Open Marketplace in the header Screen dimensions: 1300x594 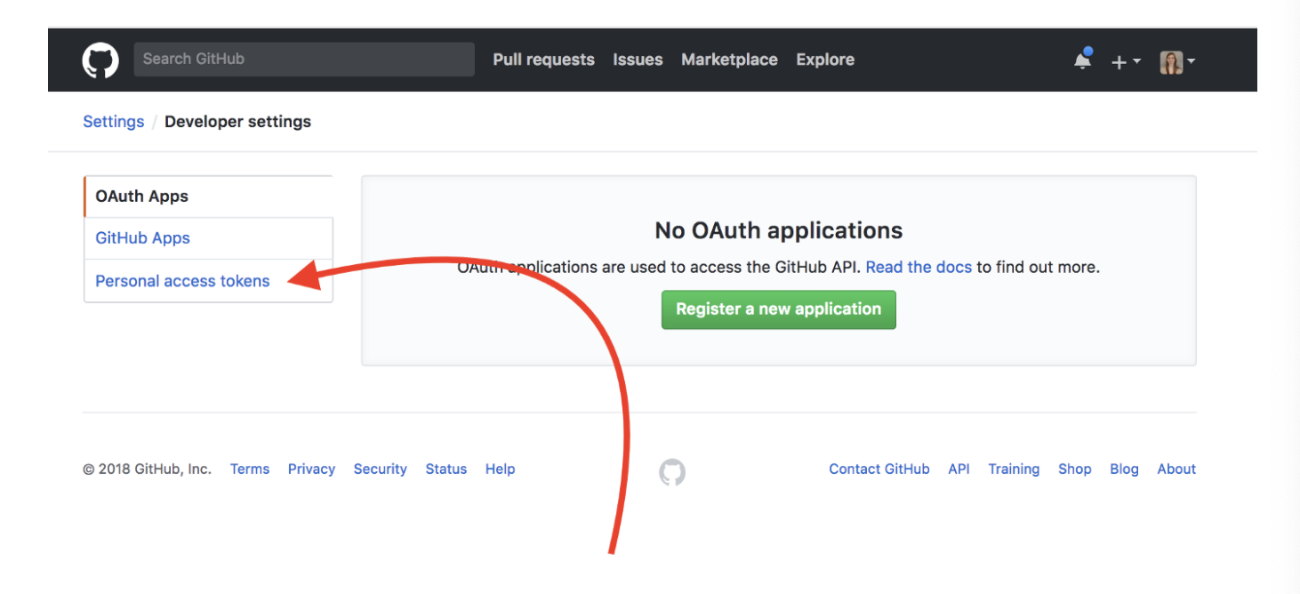(729, 60)
